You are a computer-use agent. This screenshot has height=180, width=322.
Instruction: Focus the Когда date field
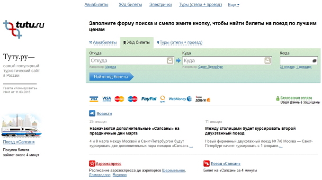pyautogui.click(x=299, y=61)
